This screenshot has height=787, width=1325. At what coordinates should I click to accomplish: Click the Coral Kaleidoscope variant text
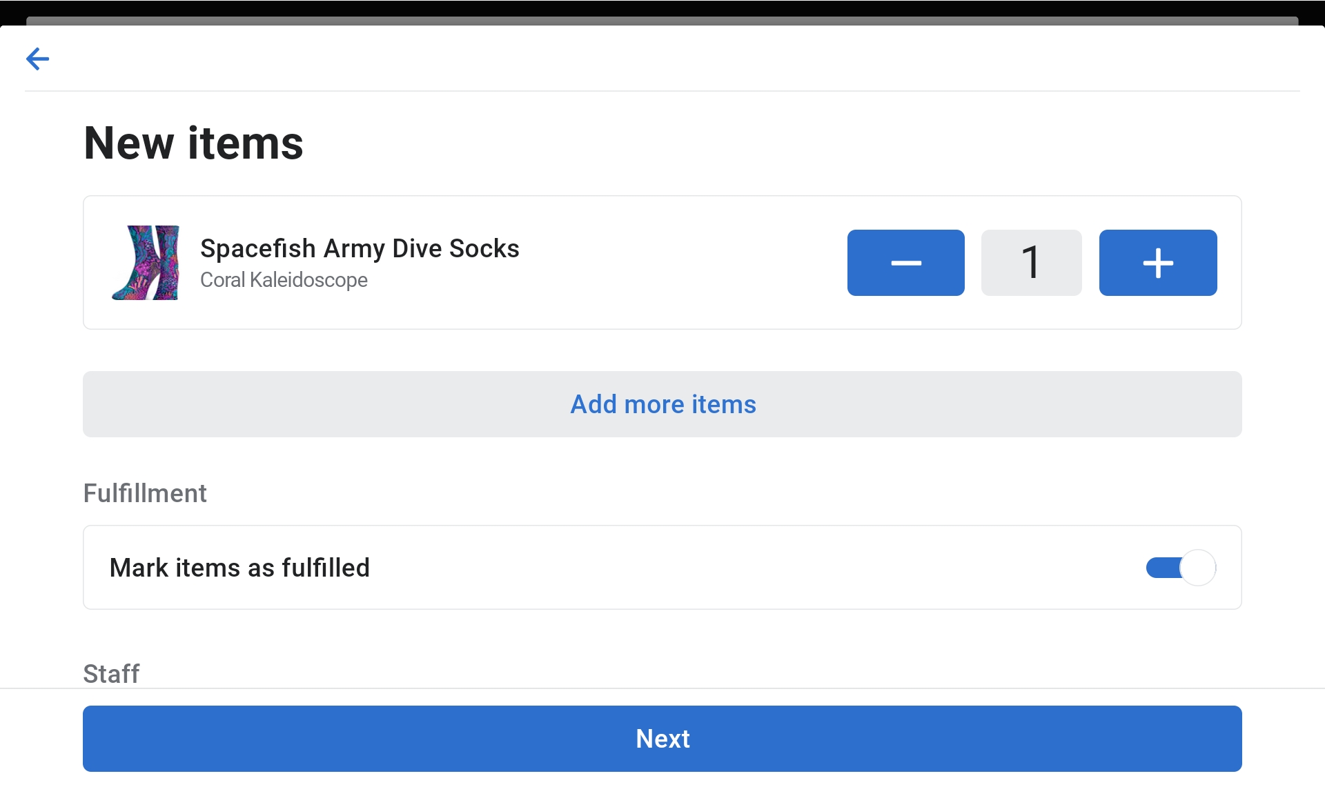pos(284,280)
